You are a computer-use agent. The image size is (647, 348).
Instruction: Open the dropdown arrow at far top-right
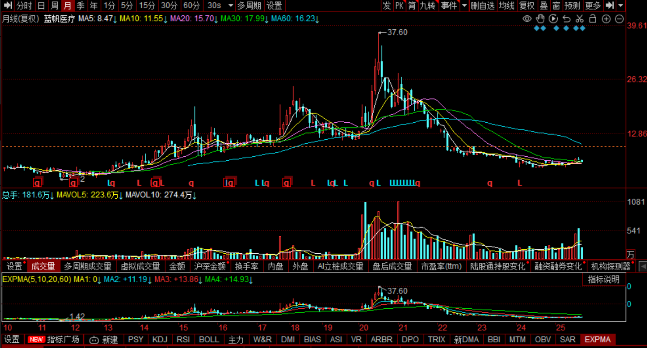pyautogui.click(x=621, y=6)
